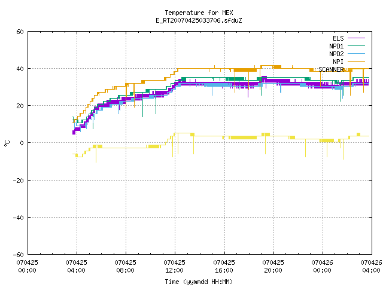Click the x-axis label 070425 04:00

tap(76, 267)
